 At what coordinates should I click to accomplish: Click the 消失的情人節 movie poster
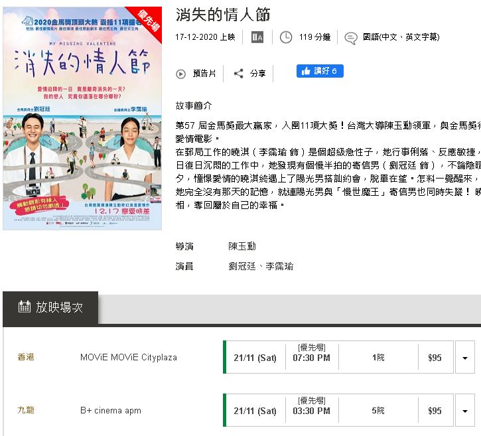tap(82, 118)
